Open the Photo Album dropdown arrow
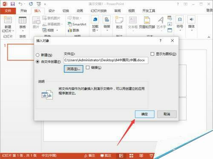This screenshot has width=213, height=159. [57, 30]
